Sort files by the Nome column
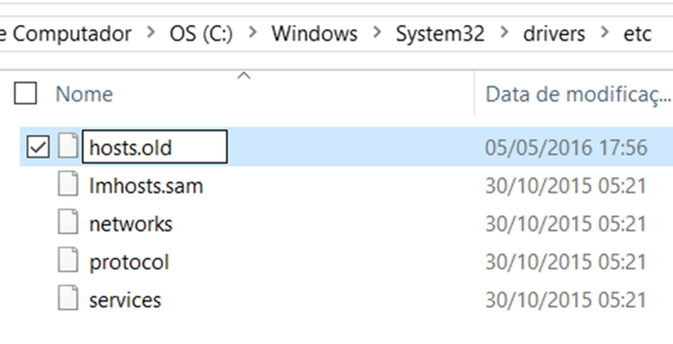The height and width of the screenshot is (344, 673). (x=84, y=94)
